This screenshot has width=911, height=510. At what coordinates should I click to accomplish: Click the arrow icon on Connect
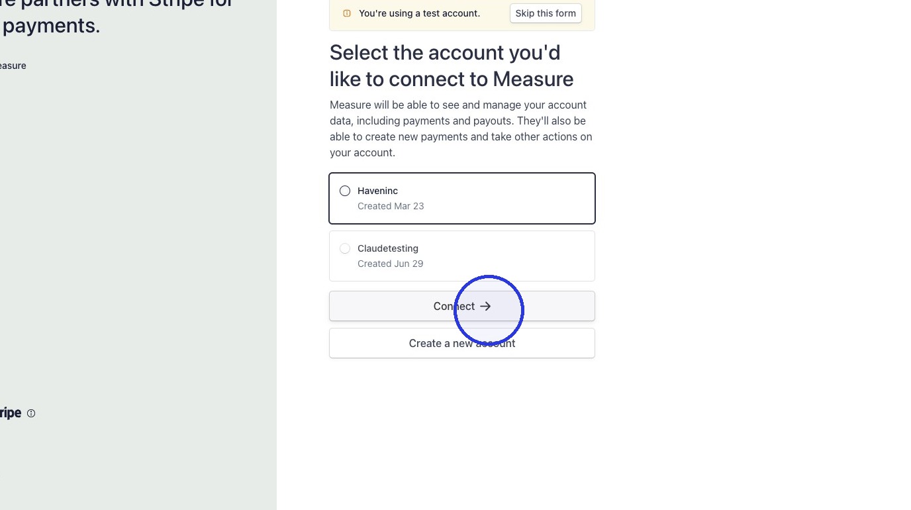coord(485,306)
